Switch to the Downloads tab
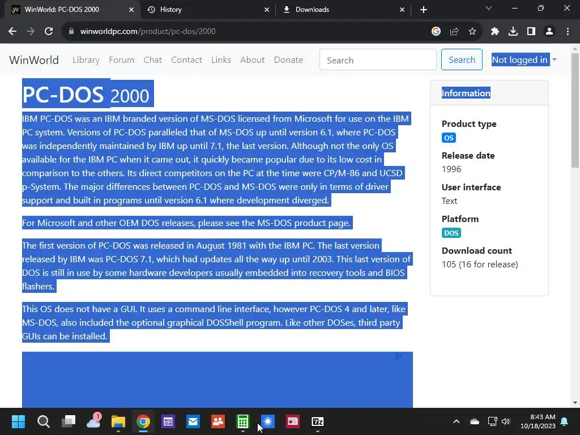This screenshot has height=435, width=580. point(343,10)
